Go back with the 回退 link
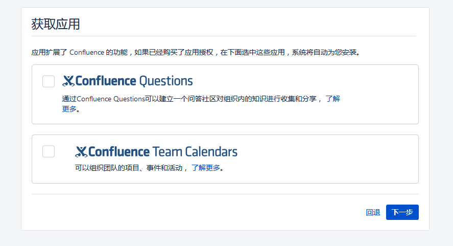 pyautogui.click(x=373, y=212)
